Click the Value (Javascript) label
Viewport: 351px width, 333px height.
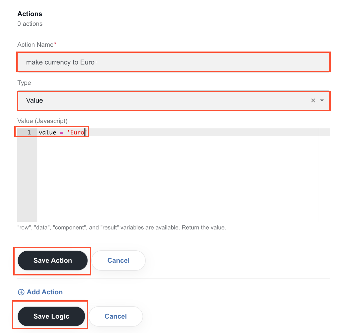pos(42,121)
